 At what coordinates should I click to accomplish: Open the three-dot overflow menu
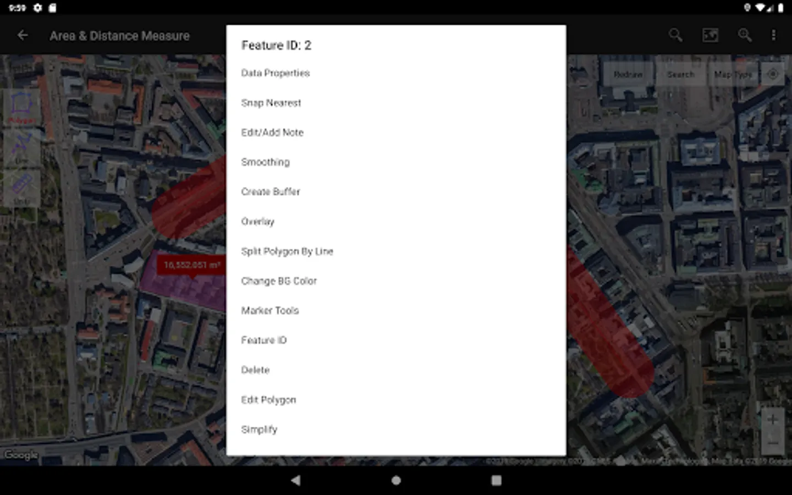(x=773, y=36)
